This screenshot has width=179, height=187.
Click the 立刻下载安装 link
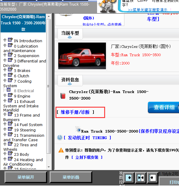coord(87,157)
